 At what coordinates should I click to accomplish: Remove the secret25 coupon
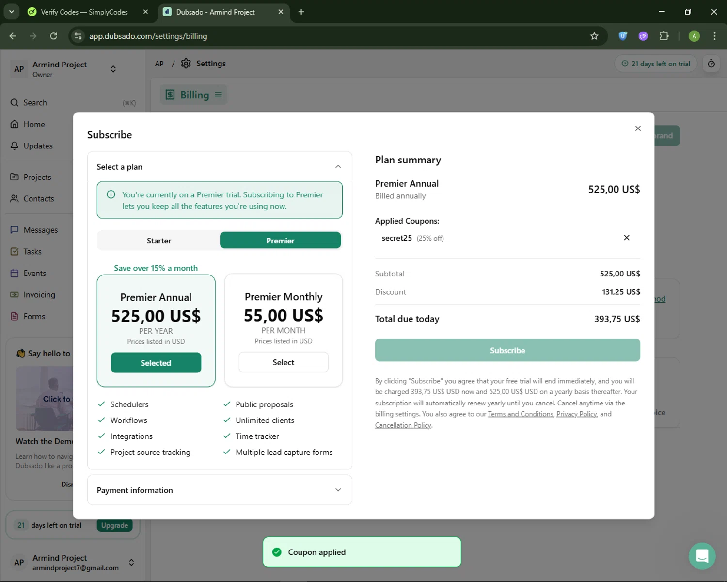pyautogui.click(x=627, y=238)
